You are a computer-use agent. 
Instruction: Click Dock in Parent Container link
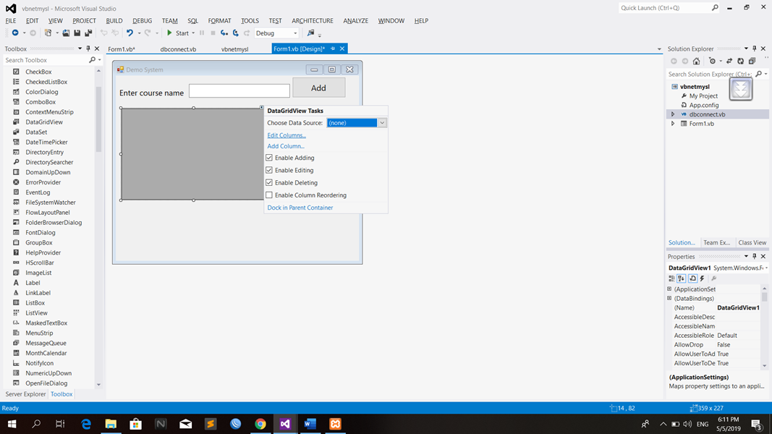(300, 208)
